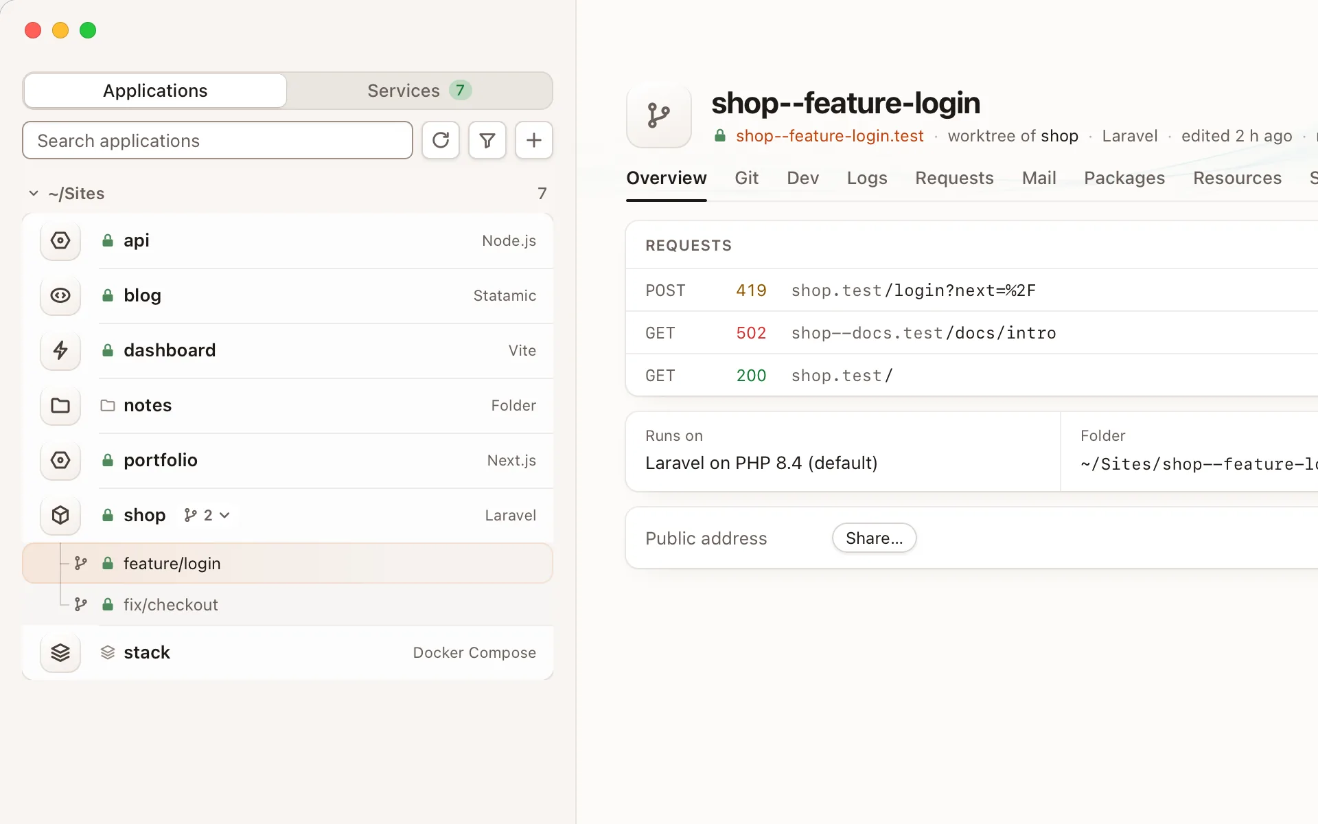Select the fix/checkout worktree row

coord(288,604)
